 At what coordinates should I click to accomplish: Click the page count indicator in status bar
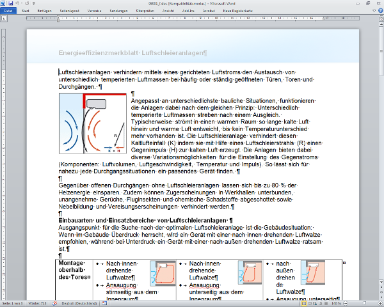[13, 303]
